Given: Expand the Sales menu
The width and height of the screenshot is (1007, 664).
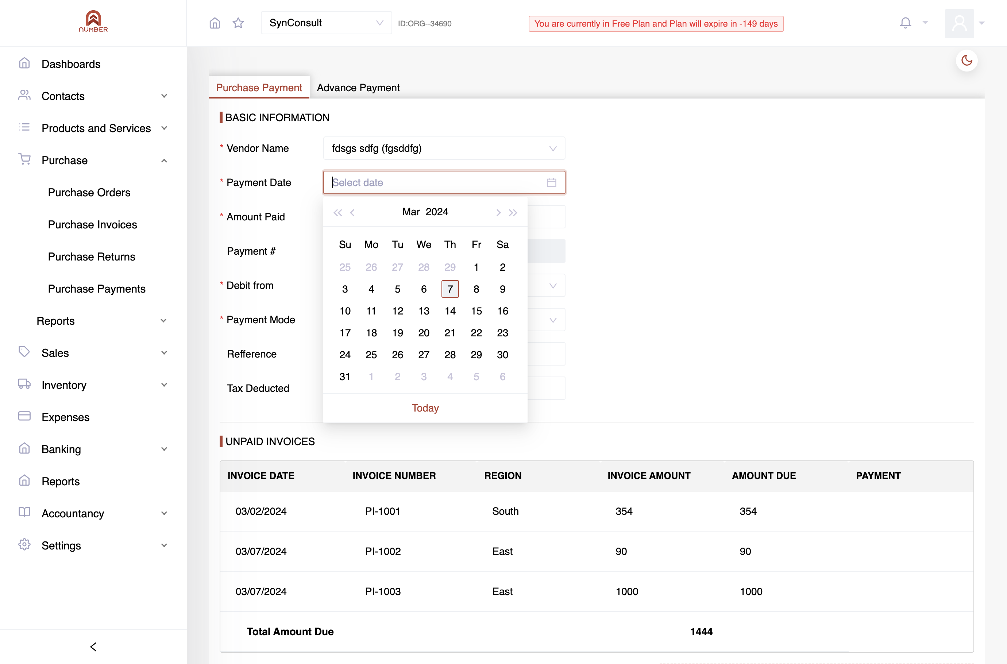Looking at the screenshot, I should pos(164,353).
